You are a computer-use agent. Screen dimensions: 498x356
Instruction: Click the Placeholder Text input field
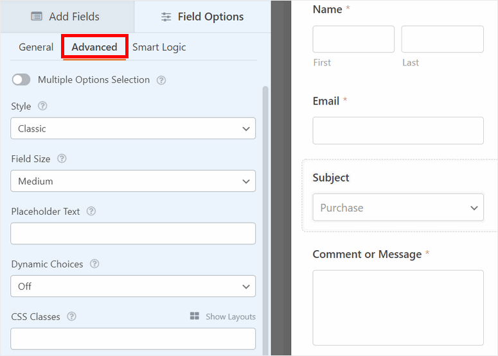tap(133, 234)
